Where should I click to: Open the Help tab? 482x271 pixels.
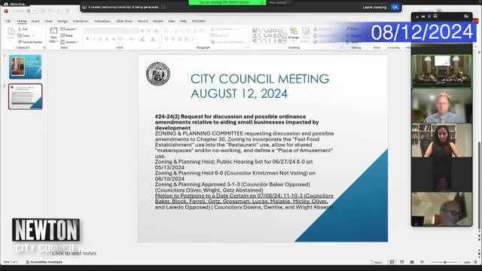point(183,21)
